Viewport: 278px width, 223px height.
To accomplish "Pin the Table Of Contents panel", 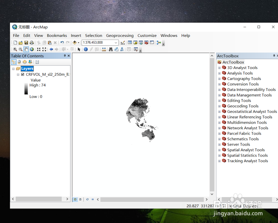I will (65, 56).
